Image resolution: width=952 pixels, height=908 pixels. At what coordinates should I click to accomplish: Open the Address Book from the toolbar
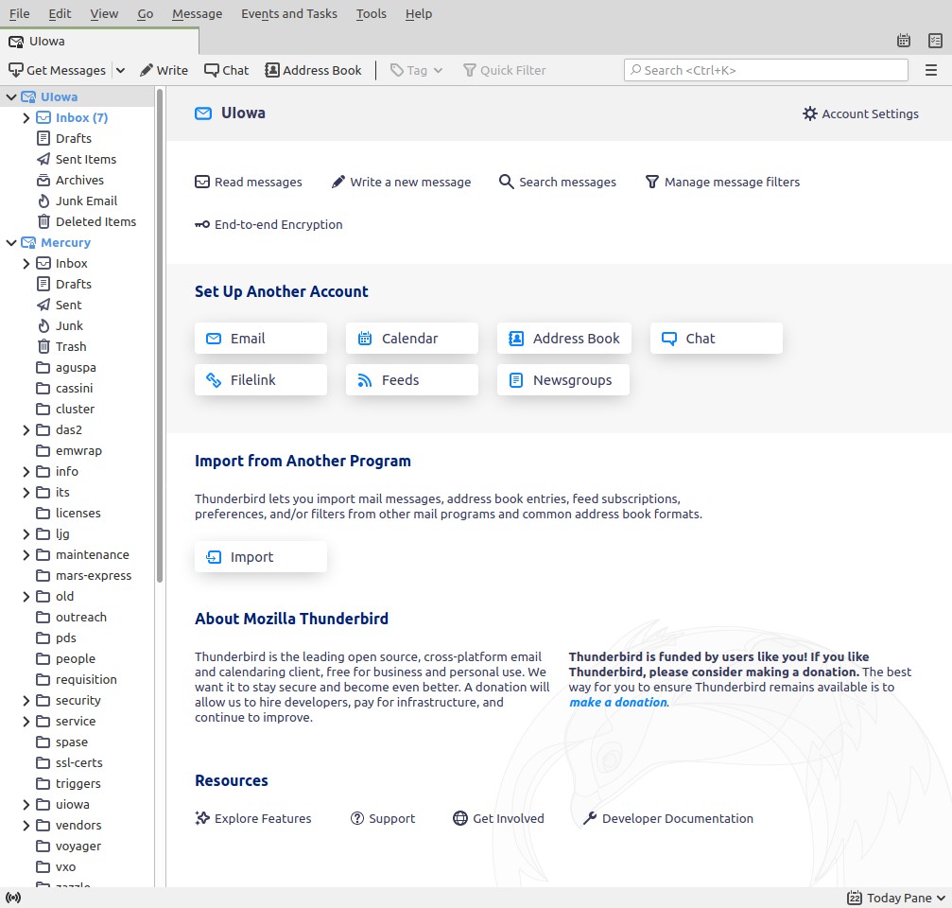[313, 70]
